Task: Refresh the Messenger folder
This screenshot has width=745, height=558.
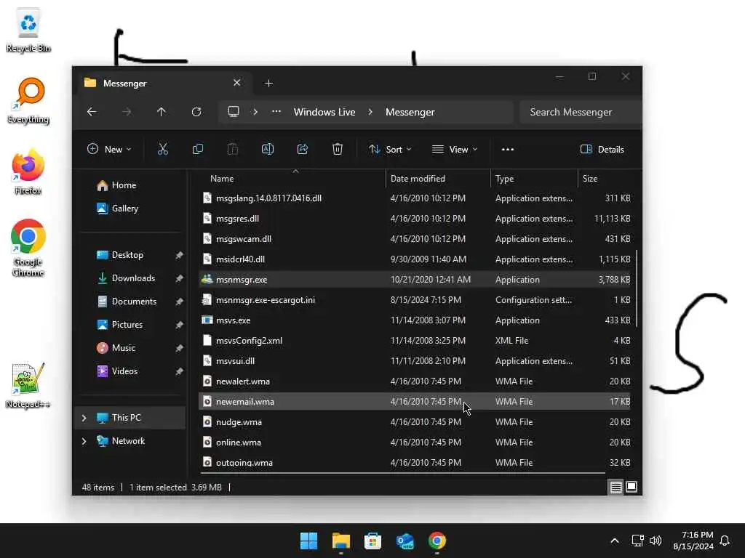Action: pos(196,112)
